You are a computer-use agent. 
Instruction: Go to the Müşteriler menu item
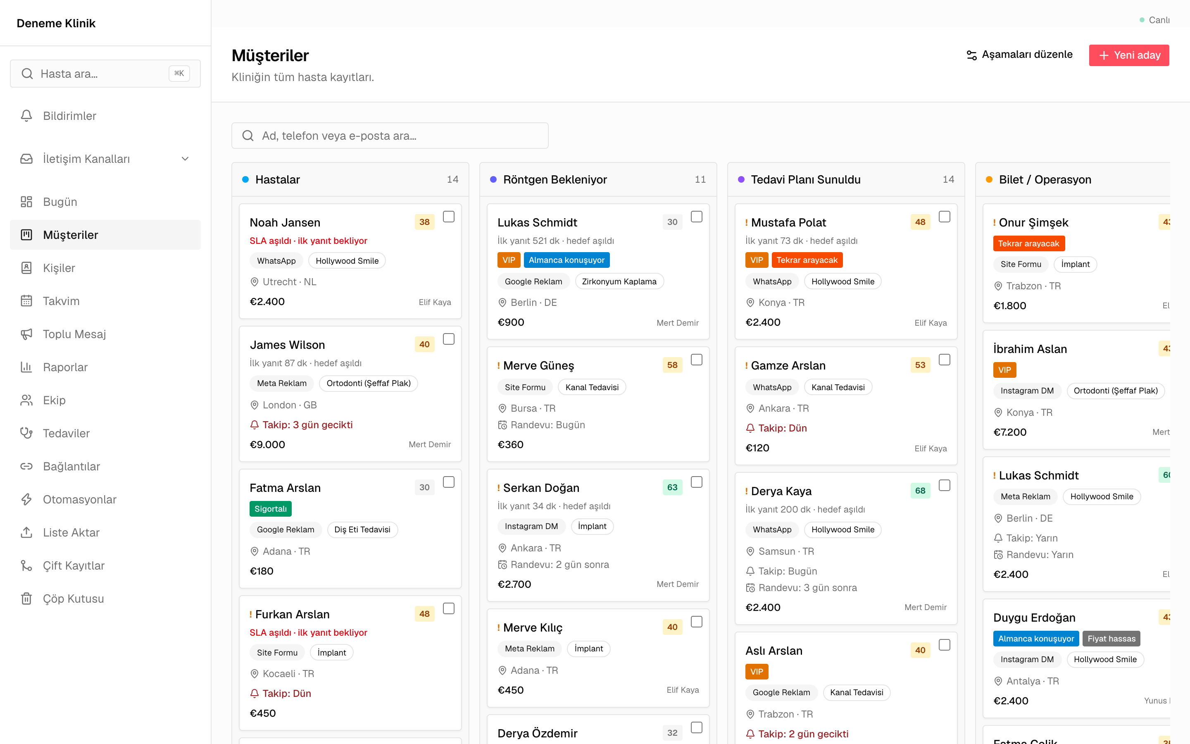point(105,235)
